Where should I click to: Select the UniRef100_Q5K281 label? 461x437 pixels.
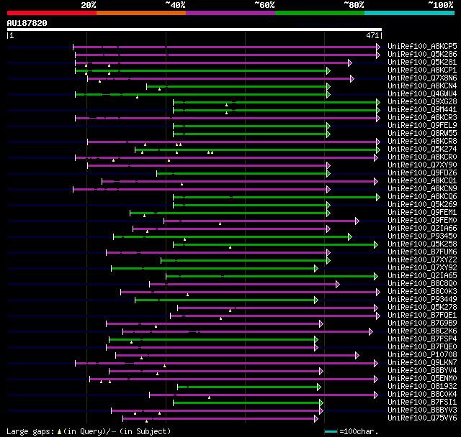coord(422,63)
